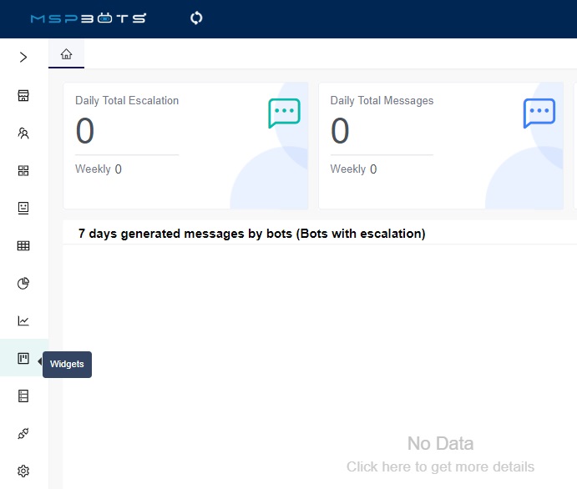Click the green chat icon on Escalation card

pyautogui.click(x=284, y=113)
